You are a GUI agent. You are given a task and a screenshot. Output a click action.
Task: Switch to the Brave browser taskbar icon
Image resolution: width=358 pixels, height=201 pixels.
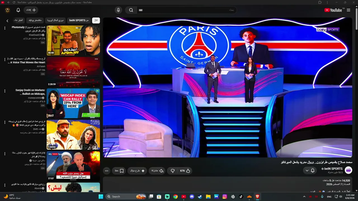(x=257, y=197)
